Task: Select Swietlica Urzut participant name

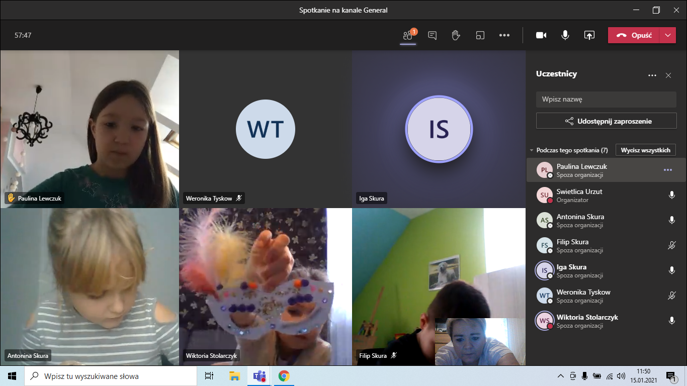Action: (579, 191)
